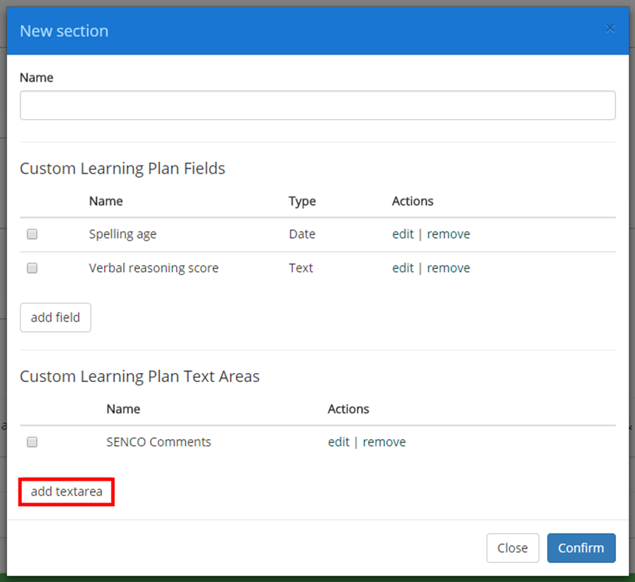Edit the Verbal reasoning score field

coord(403,267)
